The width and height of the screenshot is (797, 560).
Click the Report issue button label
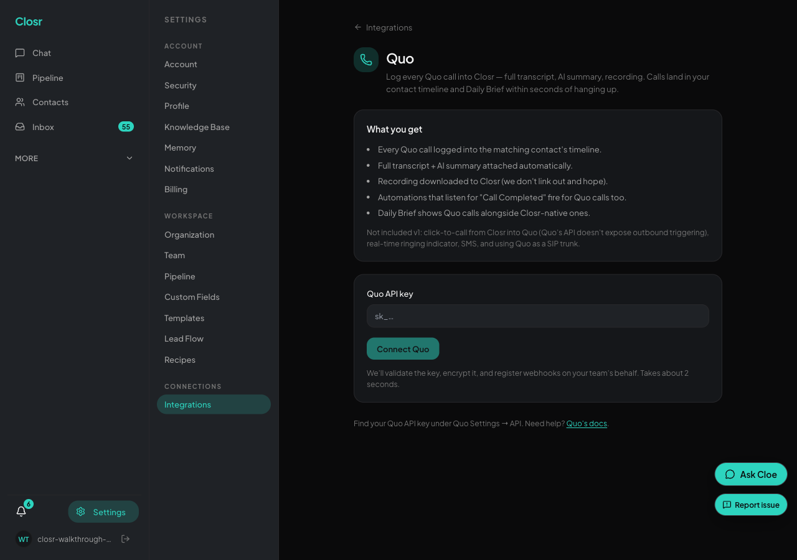(x=757, y=505)
